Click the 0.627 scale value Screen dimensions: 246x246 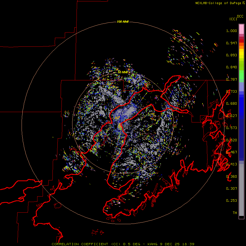click(x=232, y=116)
